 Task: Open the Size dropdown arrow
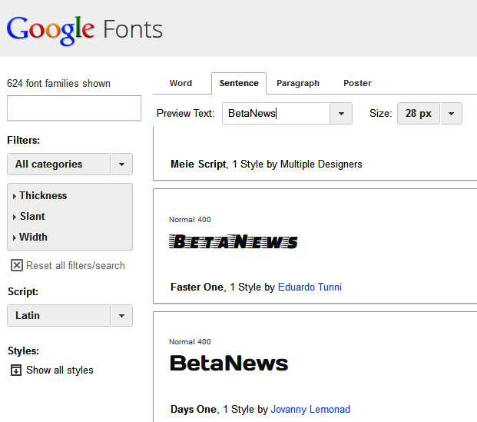pyautogui.click(x=451, y=113)
